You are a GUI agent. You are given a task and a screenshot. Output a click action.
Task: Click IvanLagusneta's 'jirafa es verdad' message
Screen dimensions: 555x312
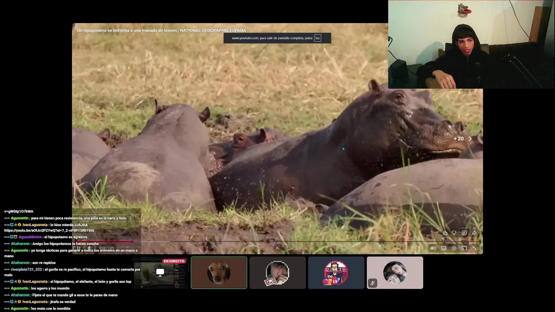63,302
